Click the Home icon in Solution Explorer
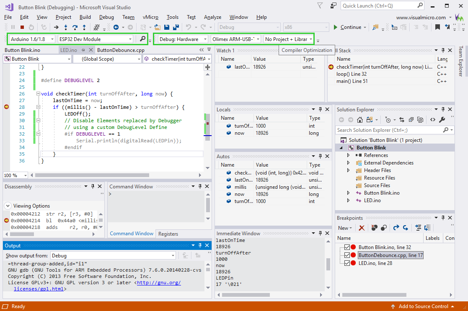 [x=359, y=120]
